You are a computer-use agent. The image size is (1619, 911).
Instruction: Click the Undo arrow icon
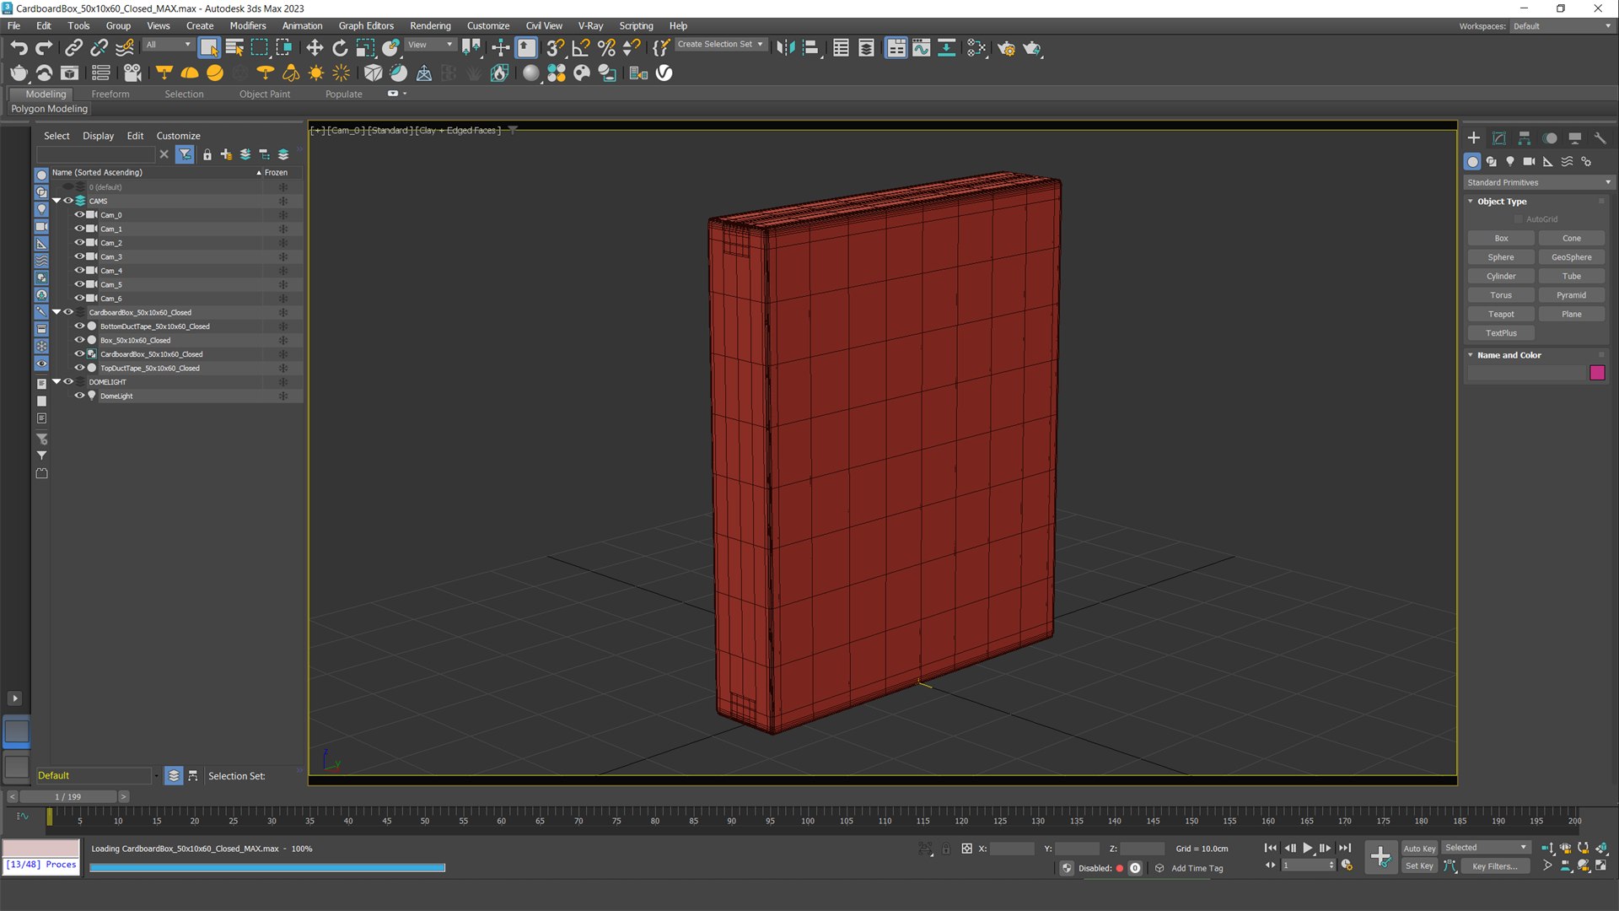19,48
